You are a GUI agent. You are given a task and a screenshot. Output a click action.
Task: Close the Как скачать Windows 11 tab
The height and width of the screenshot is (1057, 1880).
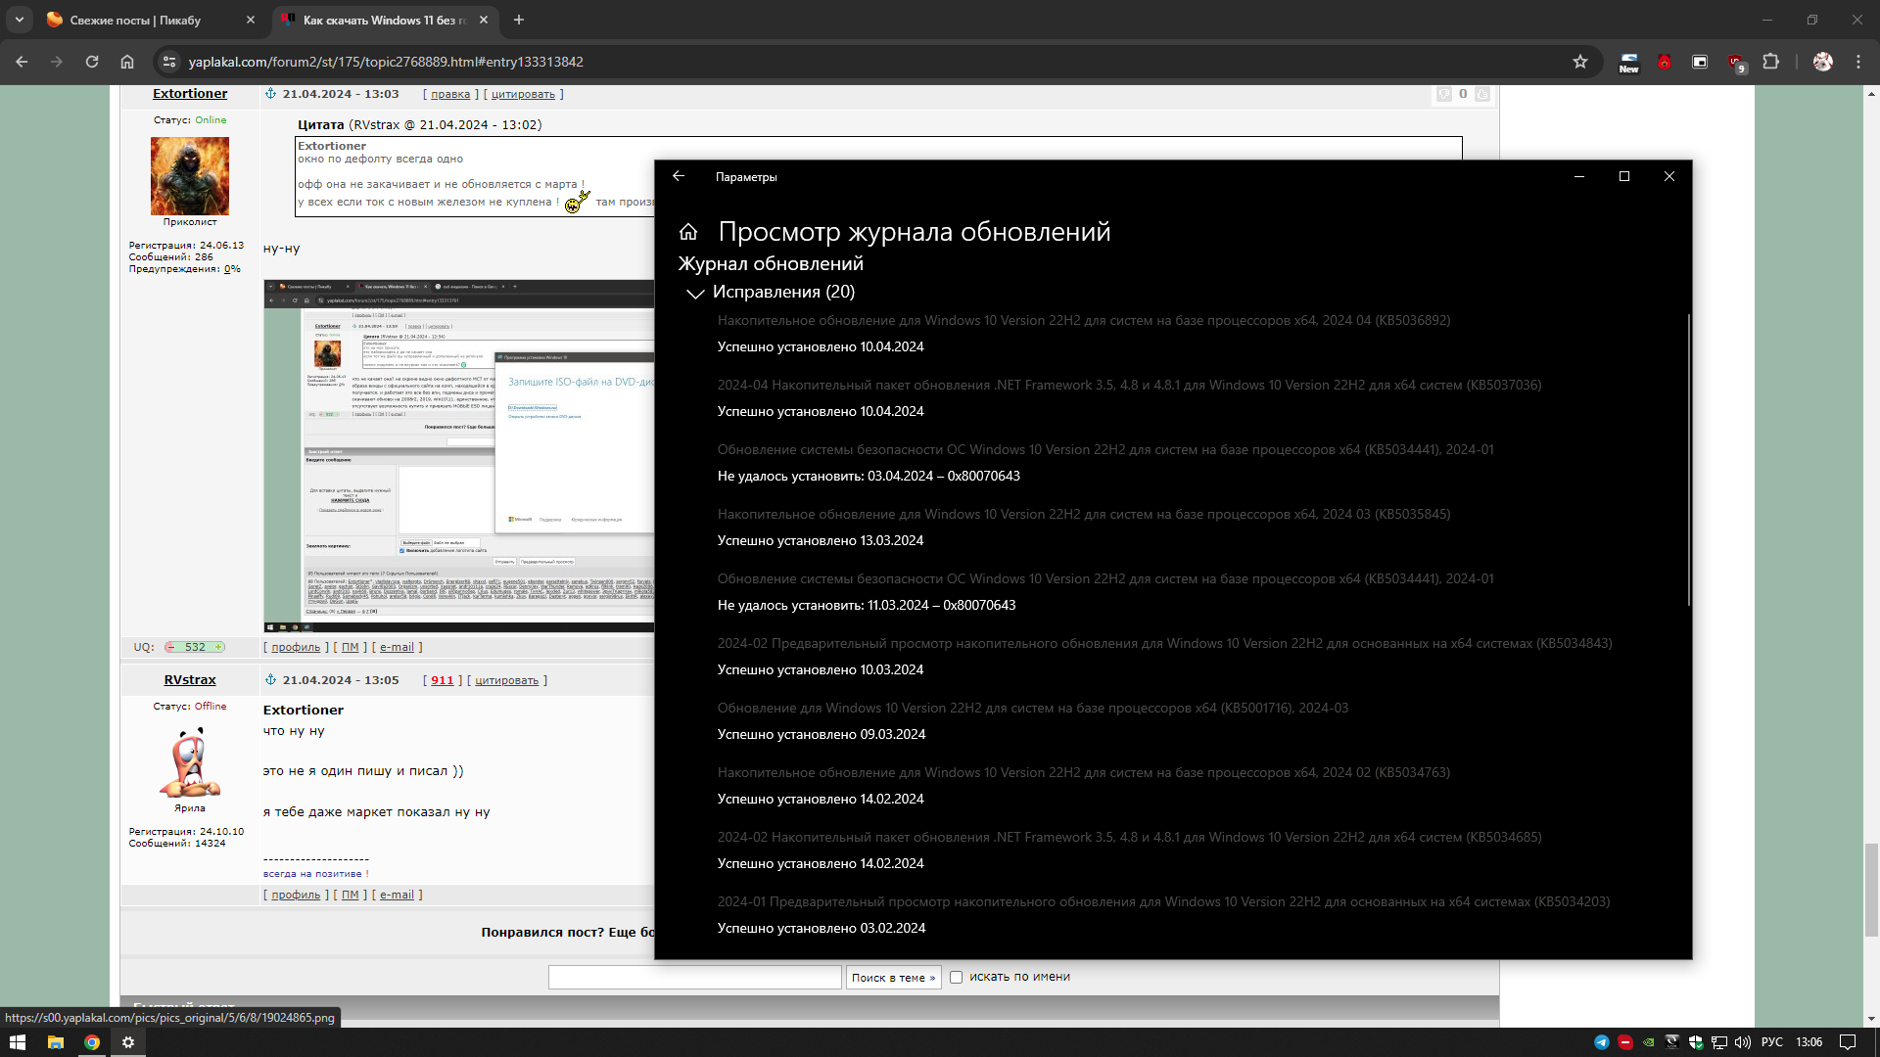484,20
